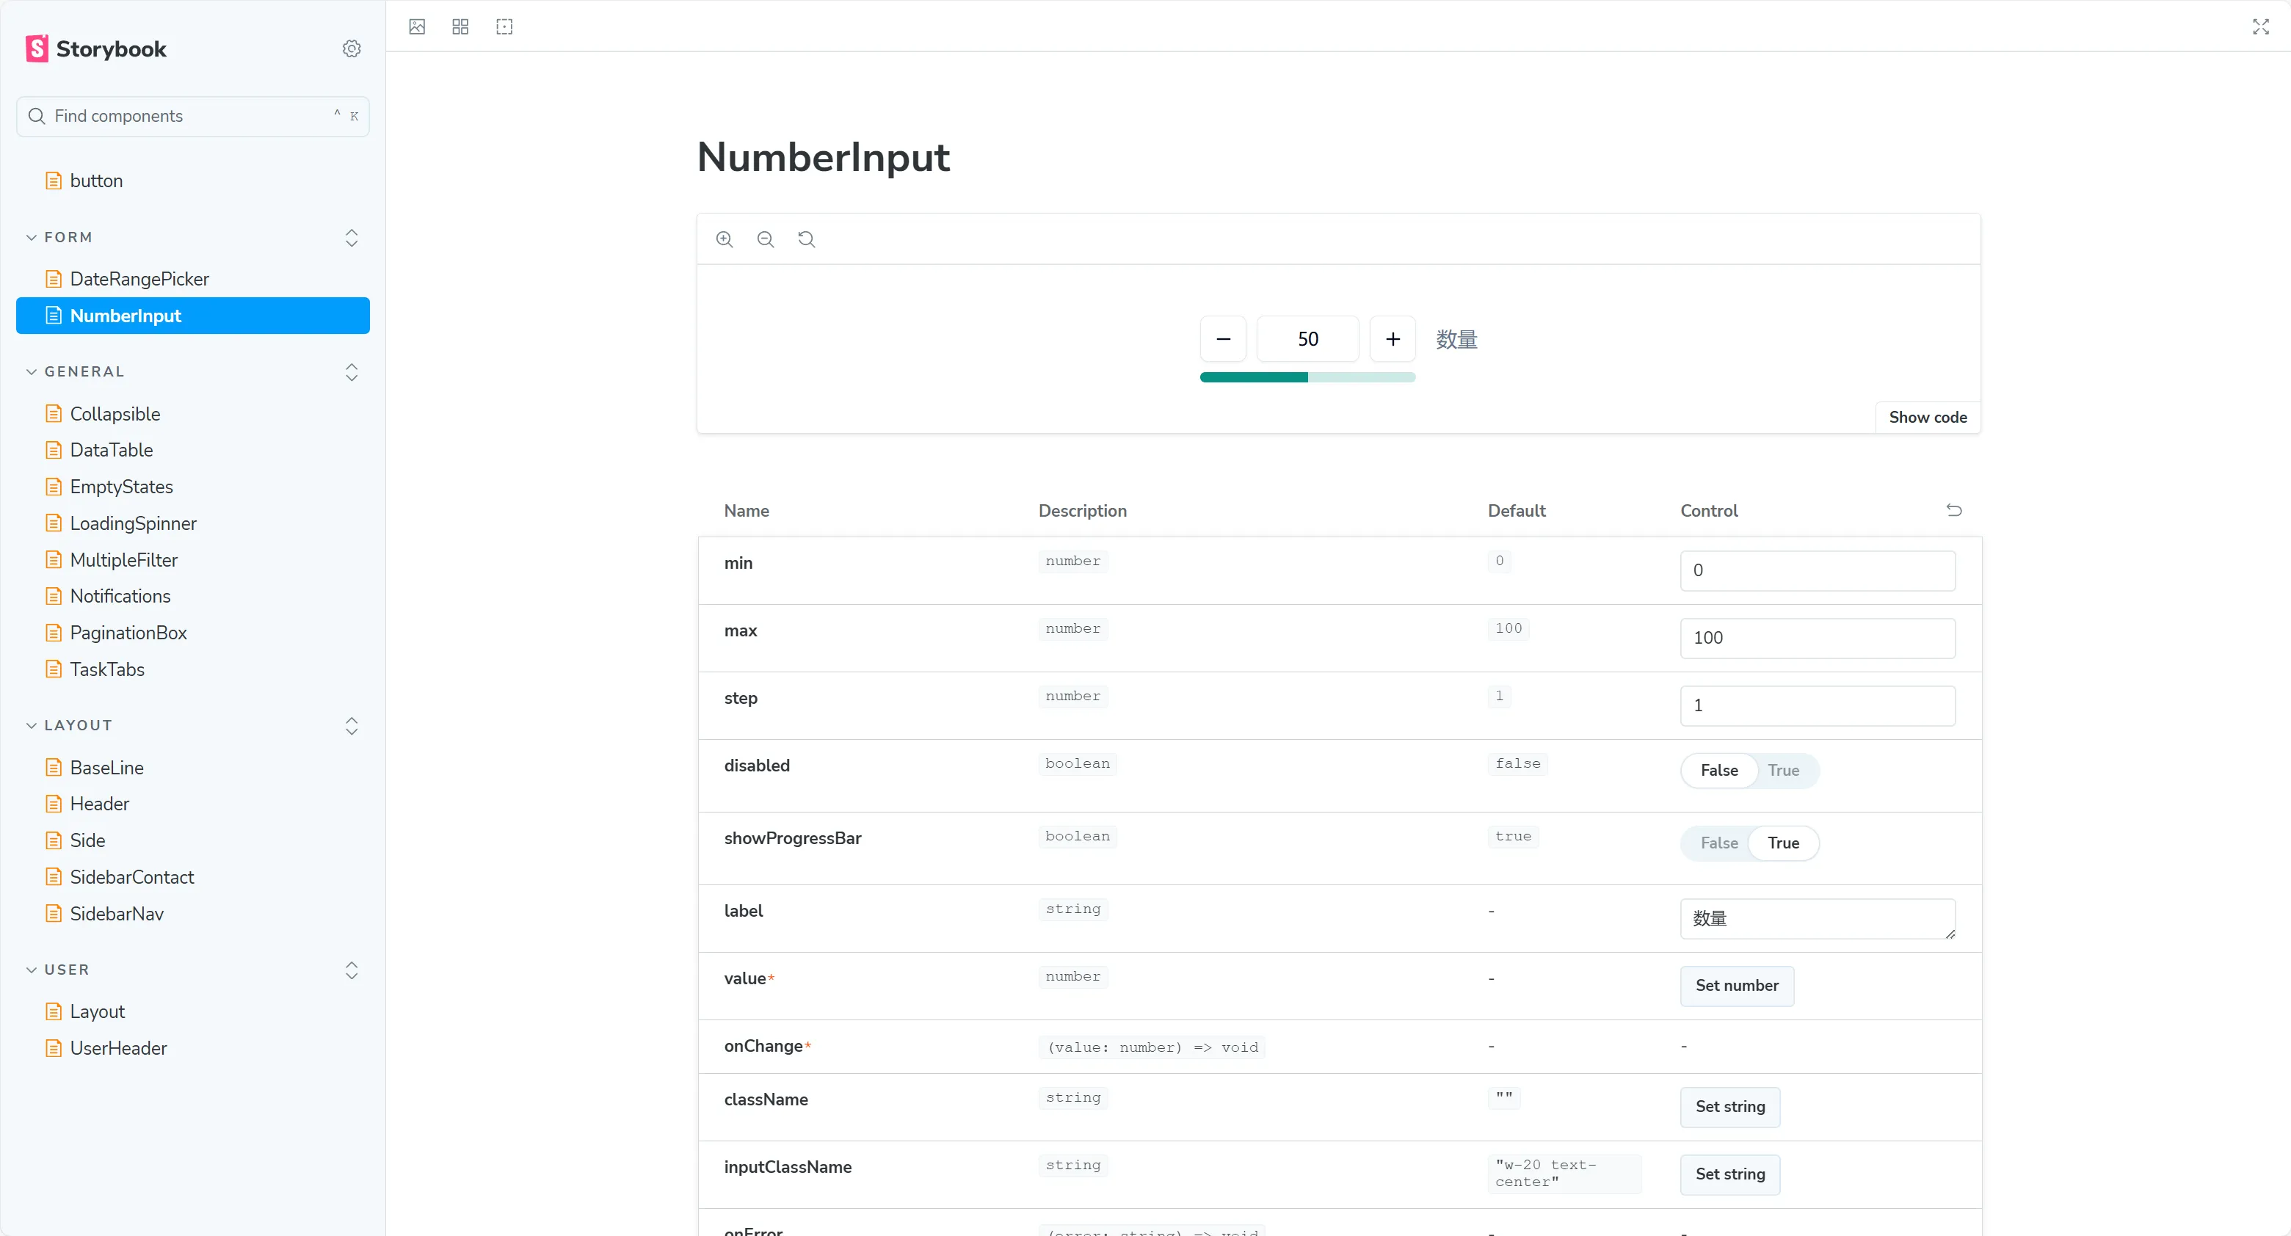Viewport: 2291px width, 1236px height.
Task: Collapse the FORM section chevron
Action: click(x=31, y=237)
